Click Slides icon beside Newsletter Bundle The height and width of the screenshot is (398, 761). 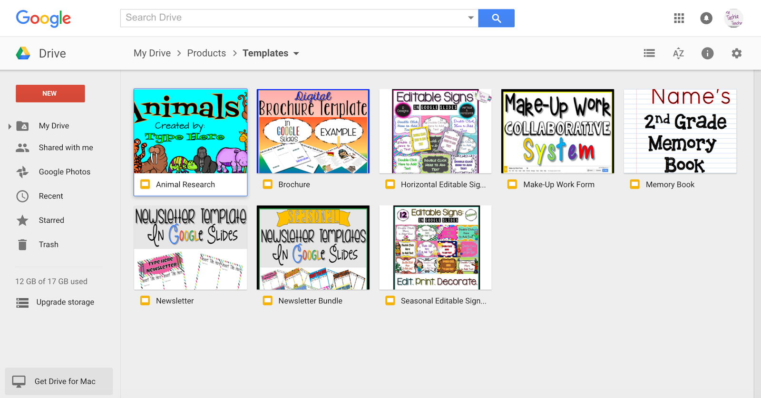268,301
